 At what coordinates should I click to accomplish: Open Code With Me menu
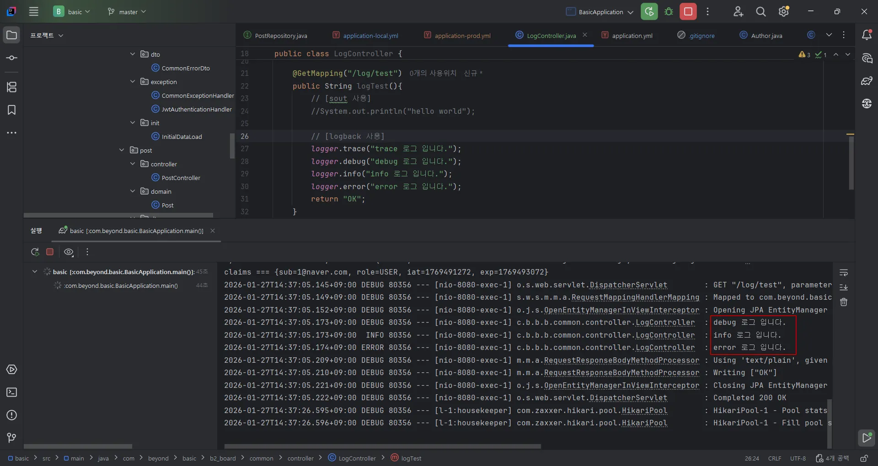[x=738, y=12]
